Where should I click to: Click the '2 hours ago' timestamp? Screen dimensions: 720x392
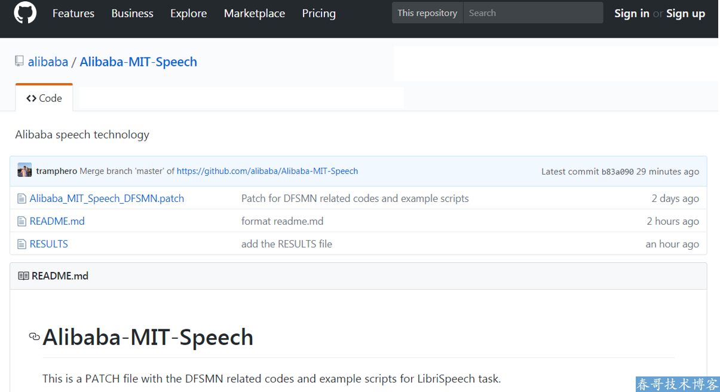673,221
